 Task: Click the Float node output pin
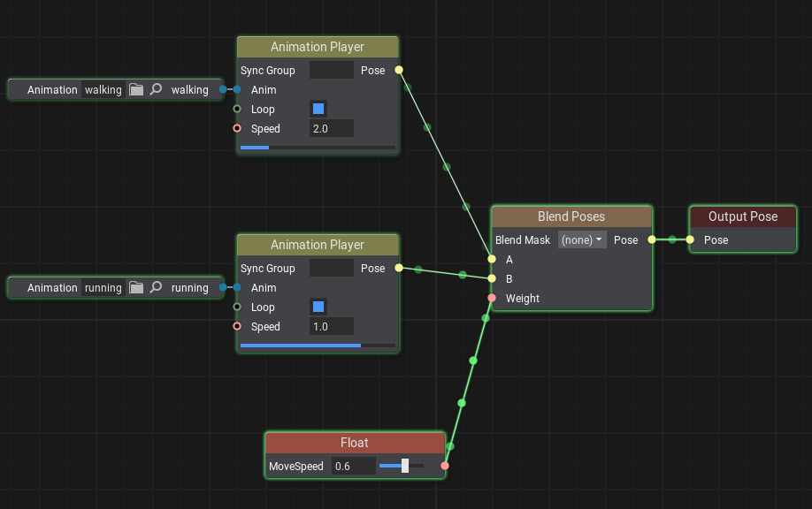(x=445, y=466)
